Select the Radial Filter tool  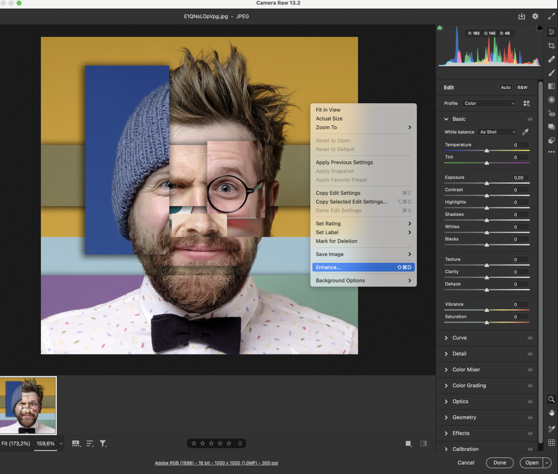[x=551, y=100]
